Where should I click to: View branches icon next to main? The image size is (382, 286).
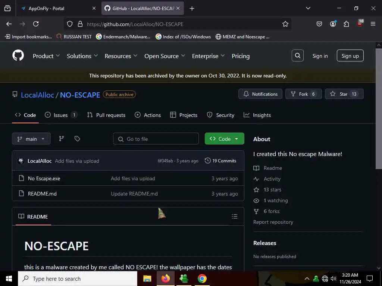(62, 139)
